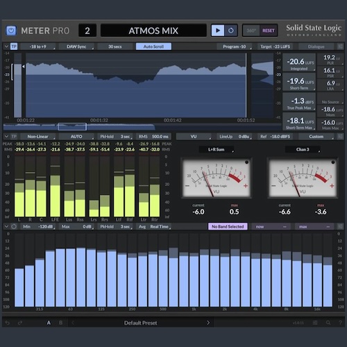The image size is (347, 347).
Task: Click the clock icon in spectrum section
Action: pyautogui.click(x=14, y=226)
